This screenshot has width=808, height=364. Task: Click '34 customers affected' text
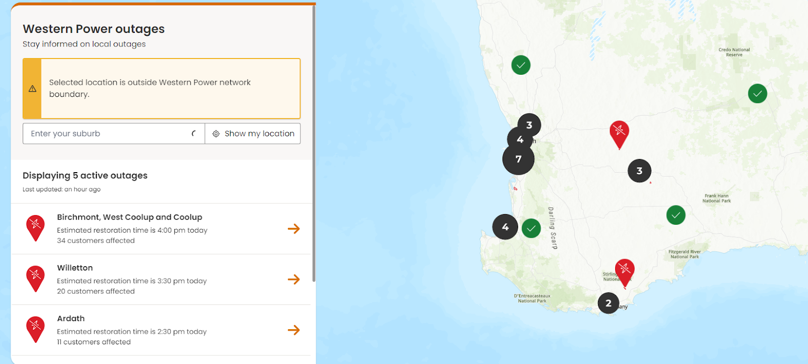click(96, 241)
